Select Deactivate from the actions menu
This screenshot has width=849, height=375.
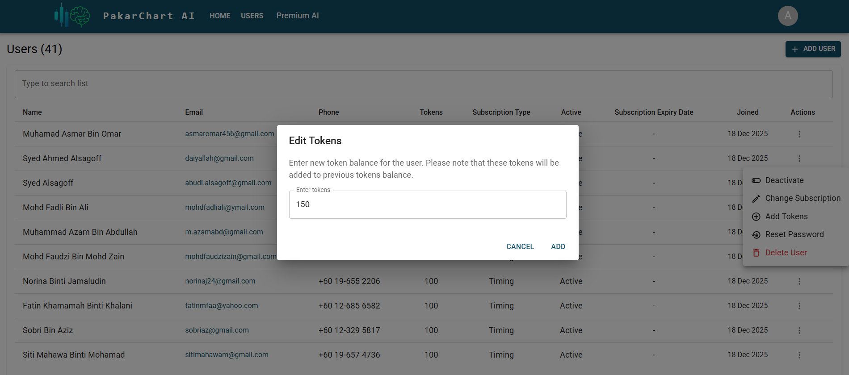point(784,180)
